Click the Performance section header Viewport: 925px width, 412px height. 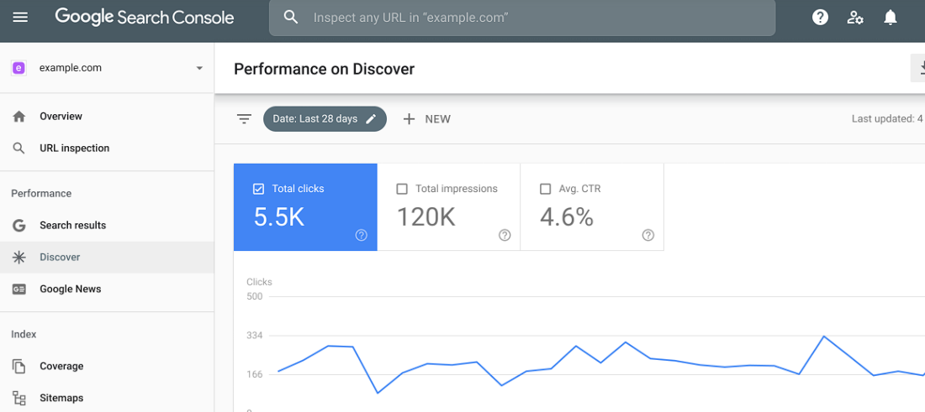[x=41, y=194]
